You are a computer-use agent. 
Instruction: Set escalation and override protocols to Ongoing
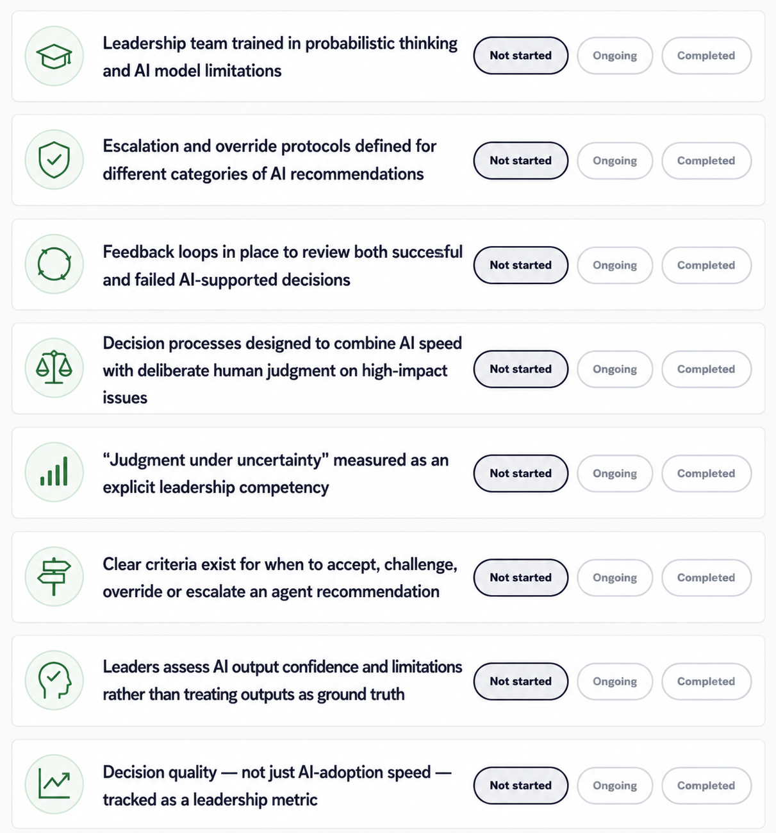click(615, 160)
